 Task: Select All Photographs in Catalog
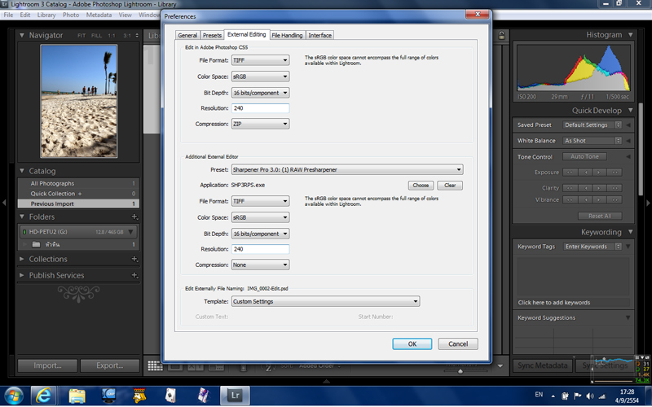(x=78, y=184)
